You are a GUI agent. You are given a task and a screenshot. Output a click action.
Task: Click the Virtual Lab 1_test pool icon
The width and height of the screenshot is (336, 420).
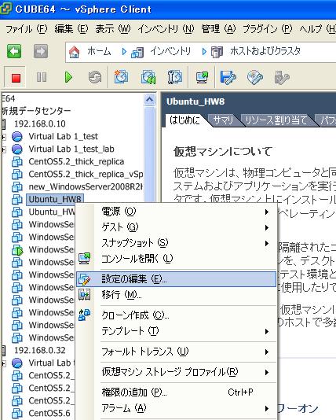pos(17,137)
